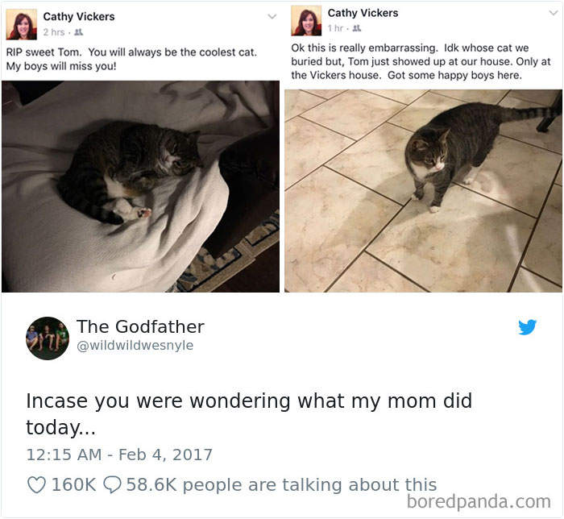Open The Godfather display name
The height and width of the screenshot is (519, 564).
140,326
